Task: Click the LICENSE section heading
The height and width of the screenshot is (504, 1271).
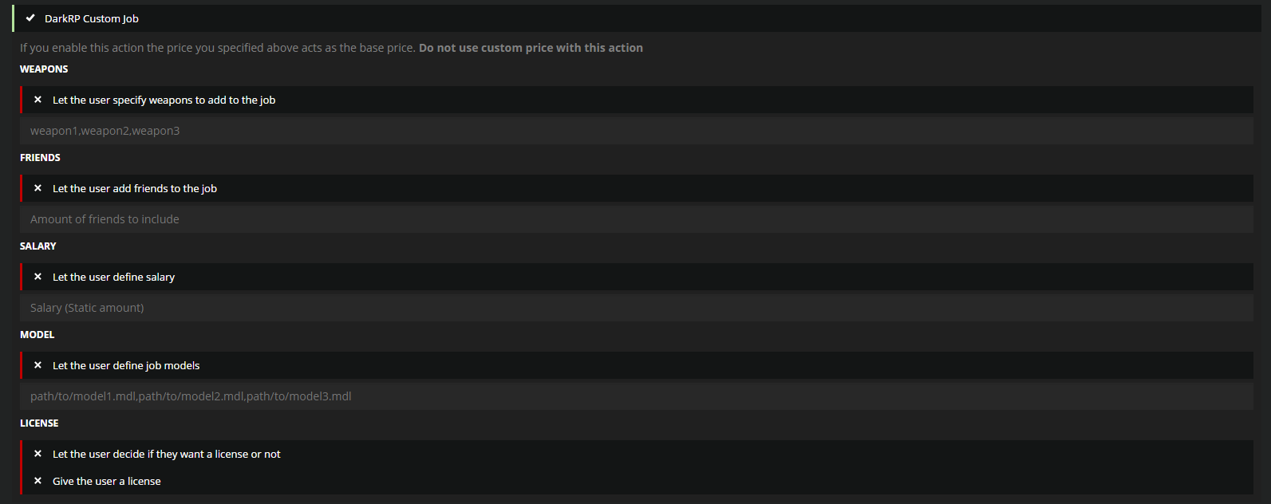Action: point(39,423)
